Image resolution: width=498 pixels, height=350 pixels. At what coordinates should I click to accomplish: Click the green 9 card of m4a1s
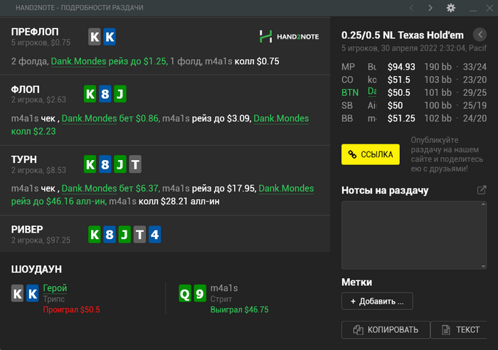coord(200,294)
